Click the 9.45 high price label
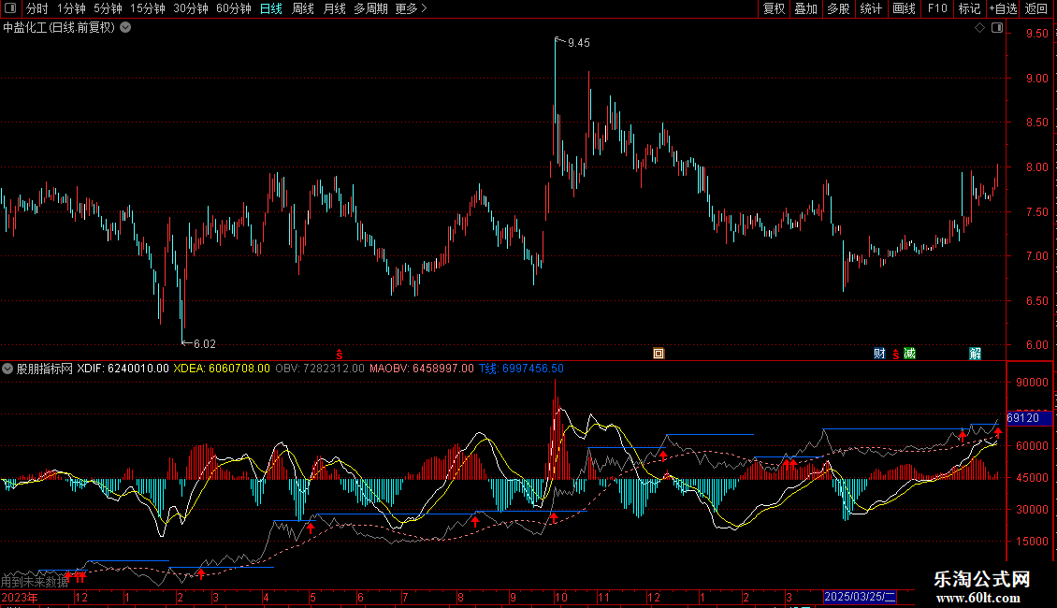The image size is (1057, 608). (x=578, y=43)
